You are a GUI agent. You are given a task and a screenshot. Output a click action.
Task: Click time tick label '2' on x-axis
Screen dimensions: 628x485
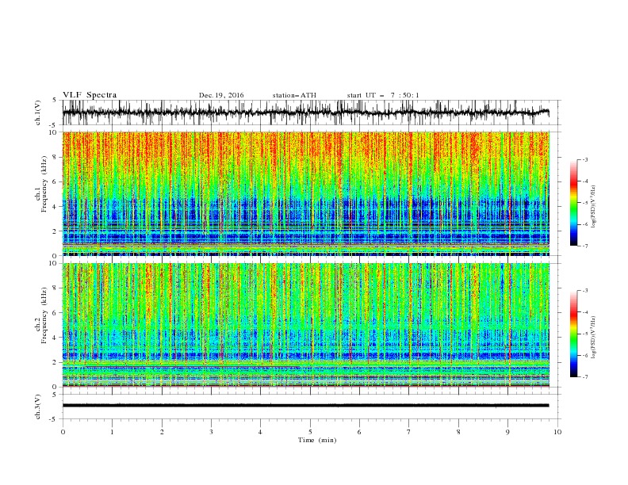(x=162, y=432)
